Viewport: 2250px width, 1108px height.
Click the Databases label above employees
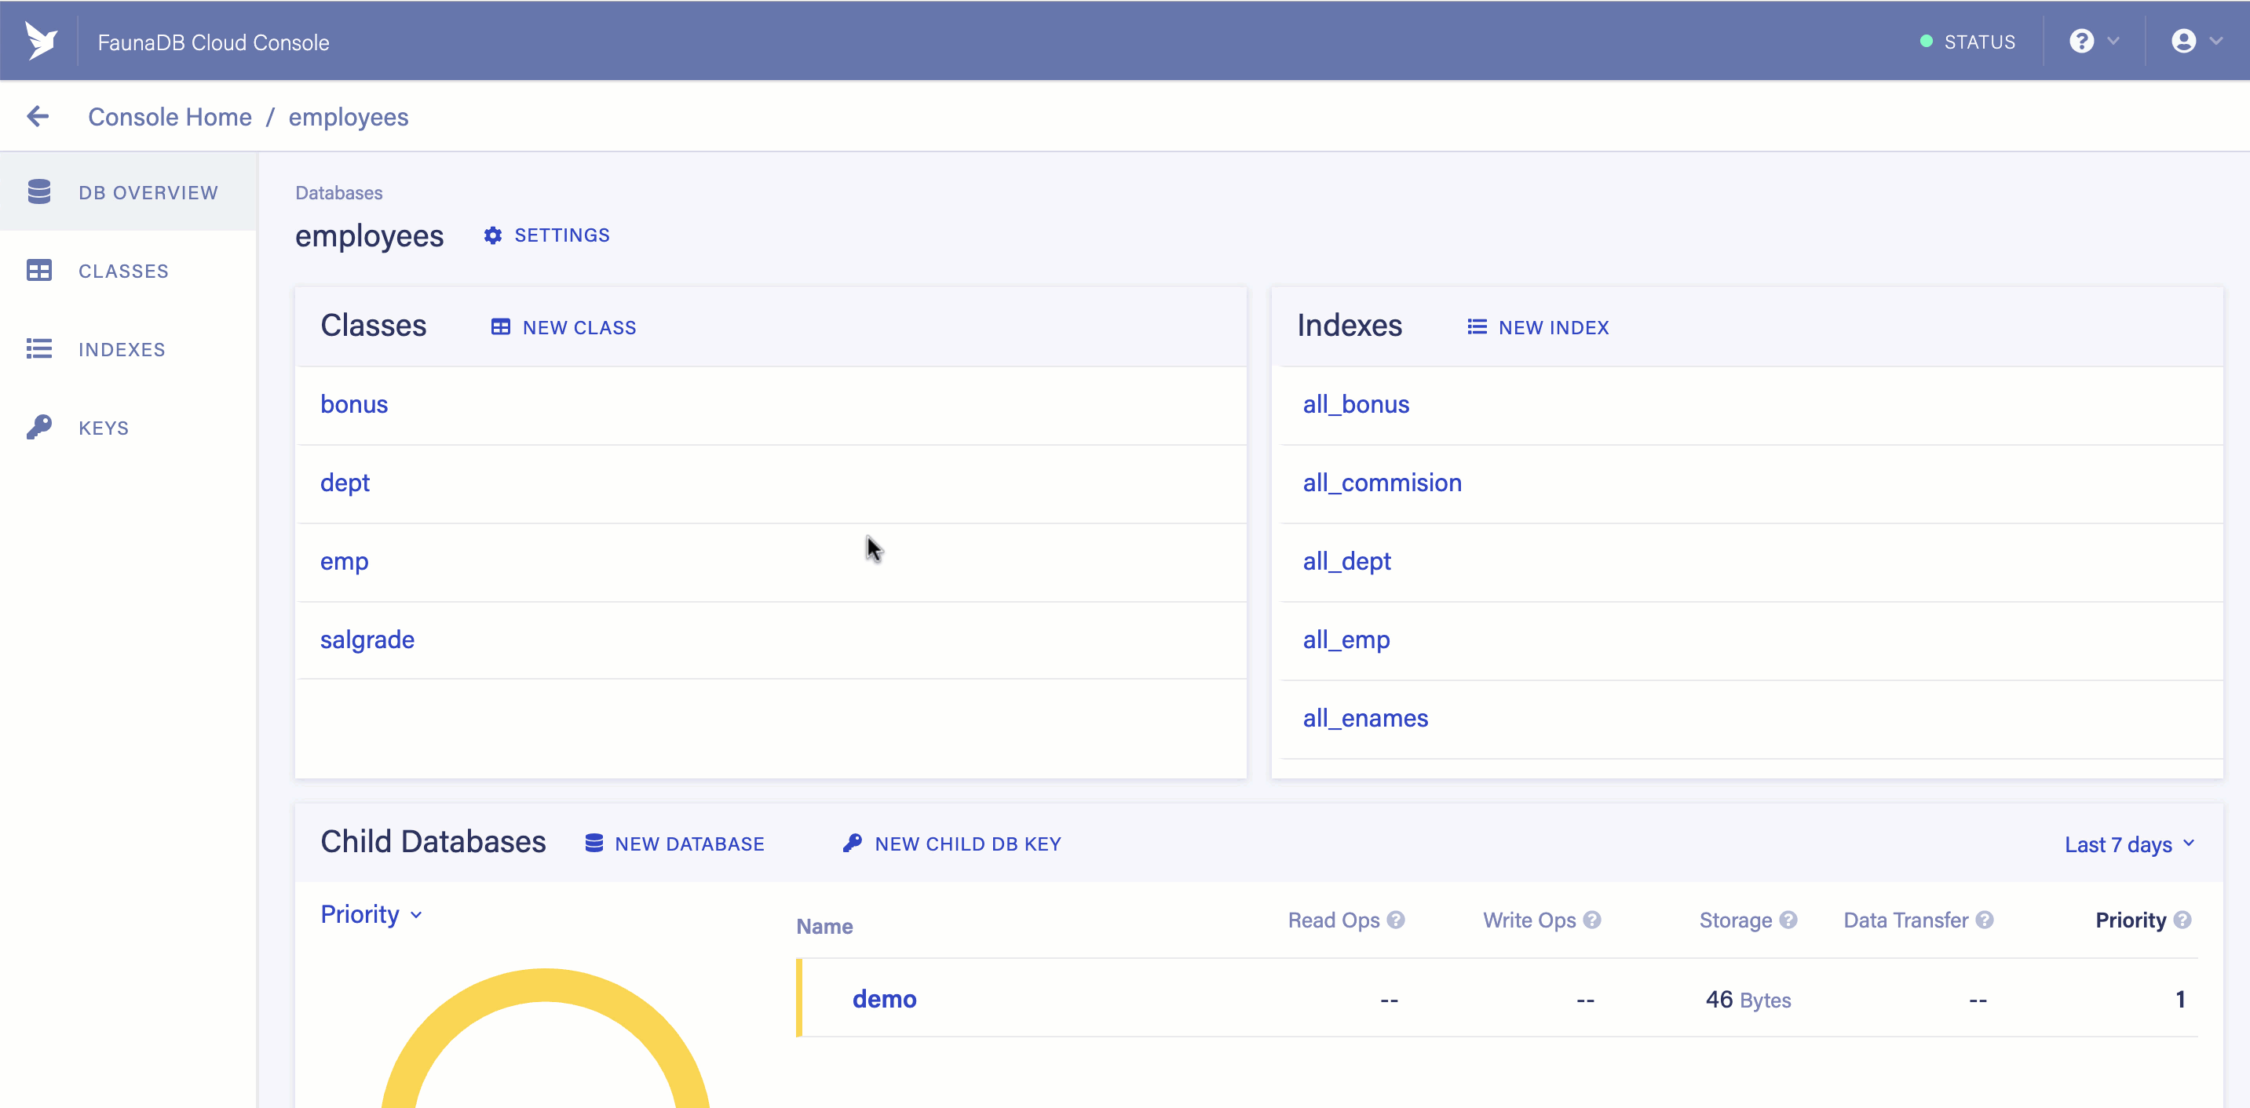339,193
